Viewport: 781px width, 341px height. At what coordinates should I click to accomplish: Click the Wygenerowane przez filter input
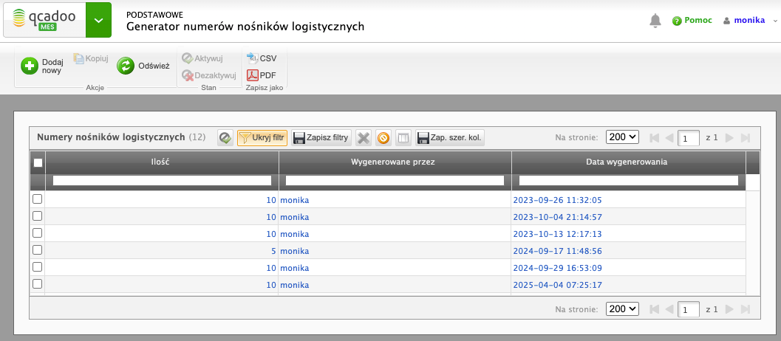click(x=395, y=181)
